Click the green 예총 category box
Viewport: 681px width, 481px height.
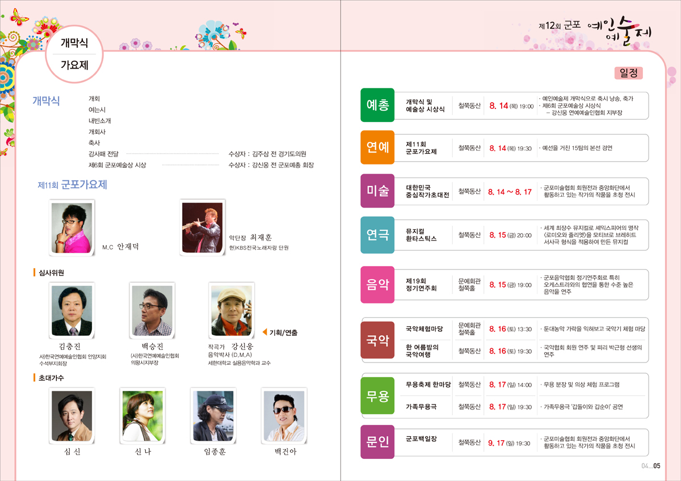(377, 105)
